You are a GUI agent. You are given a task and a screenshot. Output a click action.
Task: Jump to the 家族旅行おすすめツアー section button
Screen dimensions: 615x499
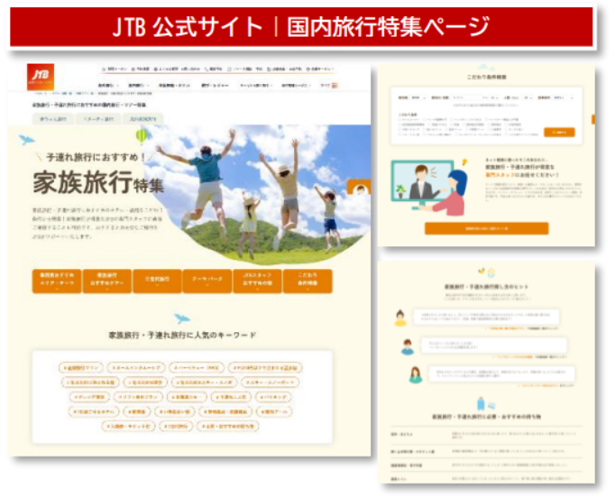pos(107,282)
